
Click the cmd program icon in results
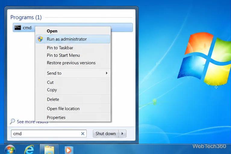click(x=18, y=27)
